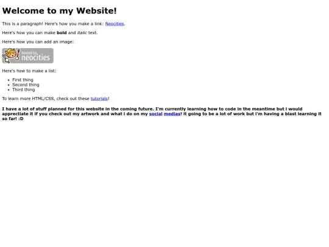Click the "hosted by" text on badge
Screen dimensions: 329x247
point(29,52)
